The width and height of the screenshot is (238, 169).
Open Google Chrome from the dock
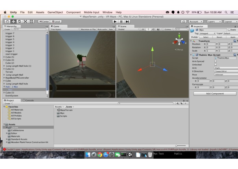pyautogui.click(x=100, y=155)
